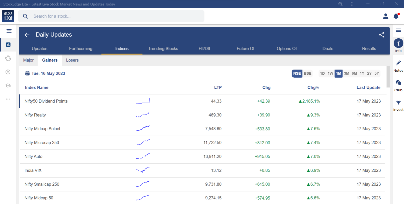The height and width of the screenshot is (204, 404).
Task: Open the Nifty Realty index row
Action: click(35, 115)
